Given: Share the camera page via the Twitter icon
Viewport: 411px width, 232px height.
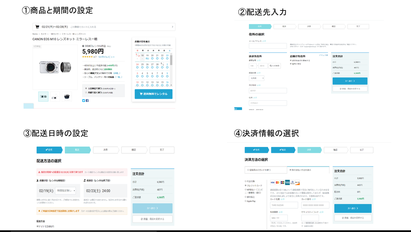Looking at the screenshot, I should 83,100.
